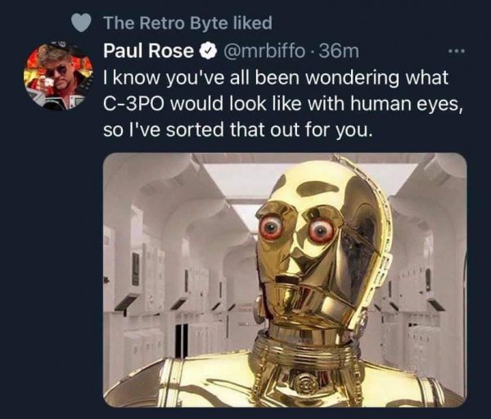Click the white corridor wall right of C-3PO
Image resolution: width=491 pixels, height=419 pixels.
pyautogui.click(x=426, y=270)
